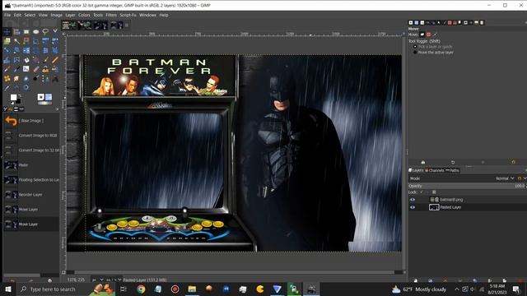Image resolution: width=527 pixels, height=296 pixels.
Task: Click the black background color swatch
Action: tap(18, 101)
